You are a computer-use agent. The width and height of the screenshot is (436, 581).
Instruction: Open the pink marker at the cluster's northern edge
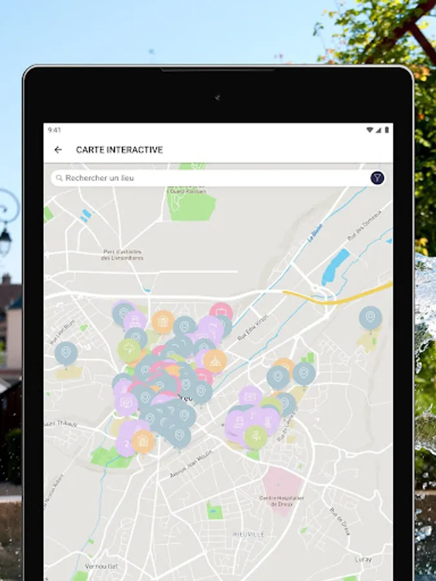point(221,311)
